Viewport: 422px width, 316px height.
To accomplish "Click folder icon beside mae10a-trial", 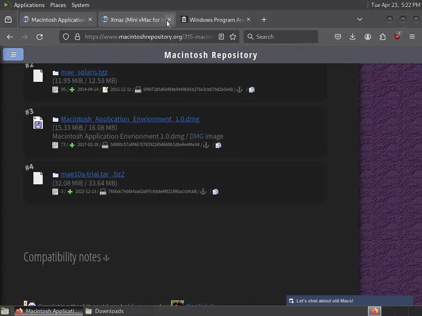I will [56, 175].
